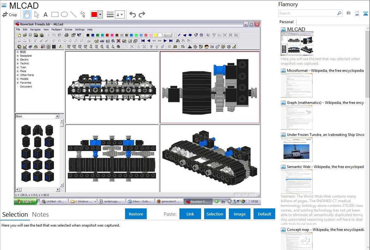
Task: Click the document page icon in Flamory
Action: click(x=357, y=13)
